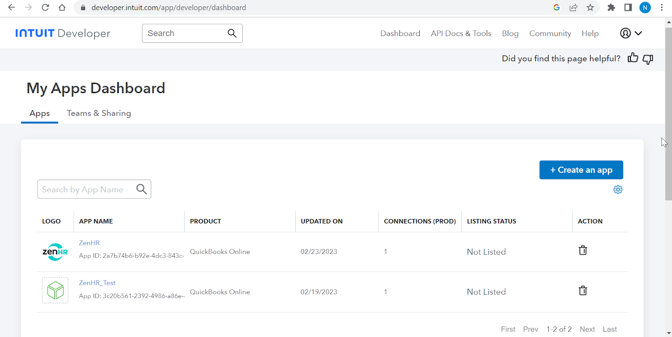The width and height of the screenshot is (672, 337).
Task: Open table settings gear icon
Action: point(618,189)
